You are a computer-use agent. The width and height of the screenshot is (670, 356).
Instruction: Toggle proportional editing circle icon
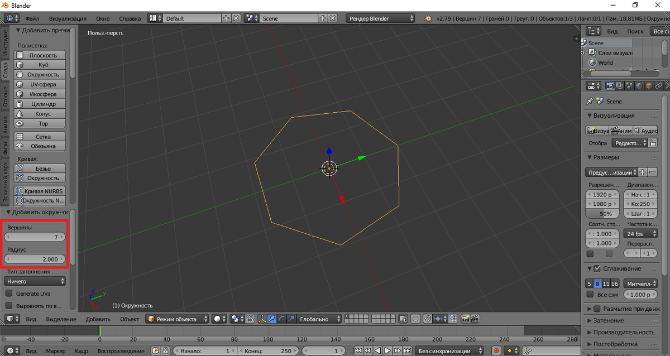[415, 319]
